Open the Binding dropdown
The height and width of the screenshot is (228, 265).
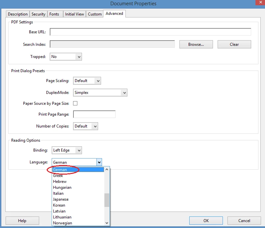click(67, 150)
